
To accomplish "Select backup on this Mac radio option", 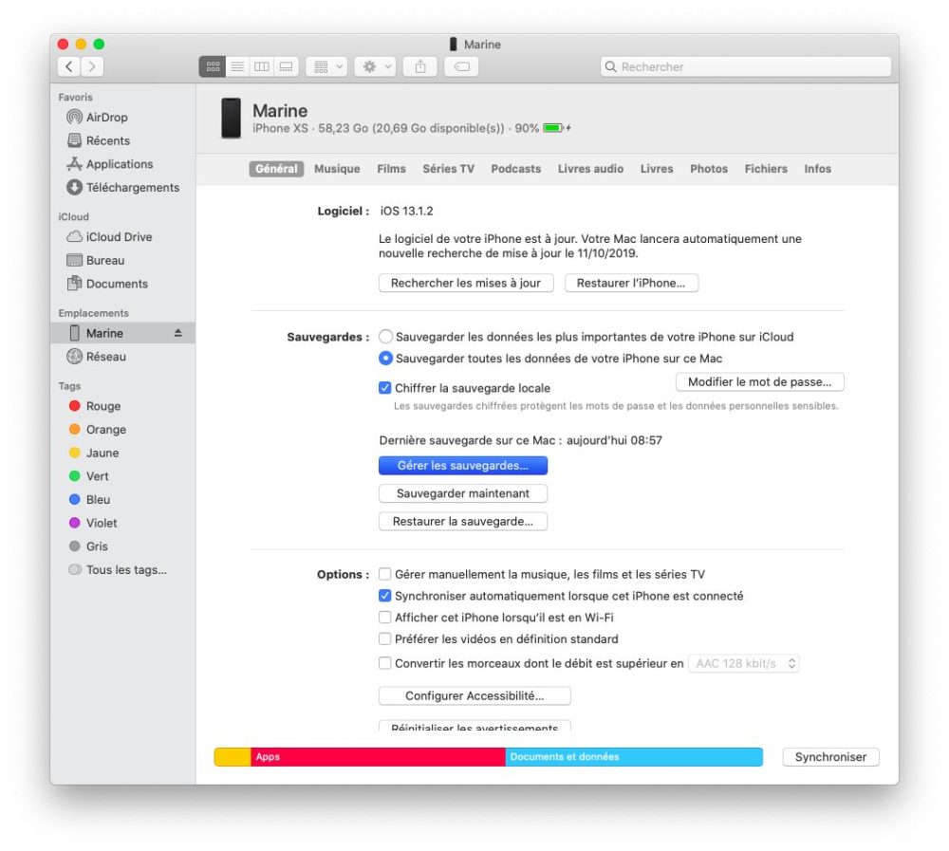I will (385, 359).
